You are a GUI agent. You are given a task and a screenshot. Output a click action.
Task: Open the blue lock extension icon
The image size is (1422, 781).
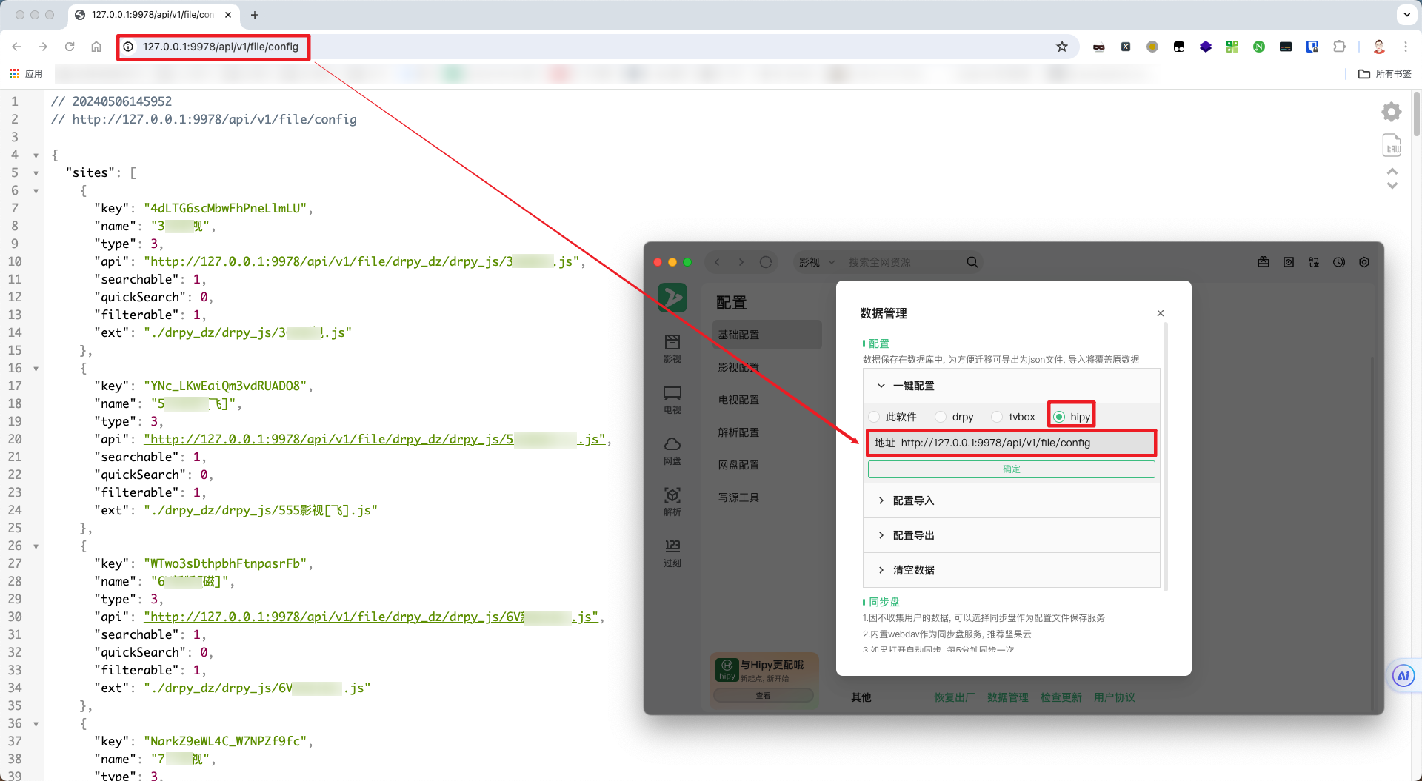pyautogui.click(x=1312, y=47)
